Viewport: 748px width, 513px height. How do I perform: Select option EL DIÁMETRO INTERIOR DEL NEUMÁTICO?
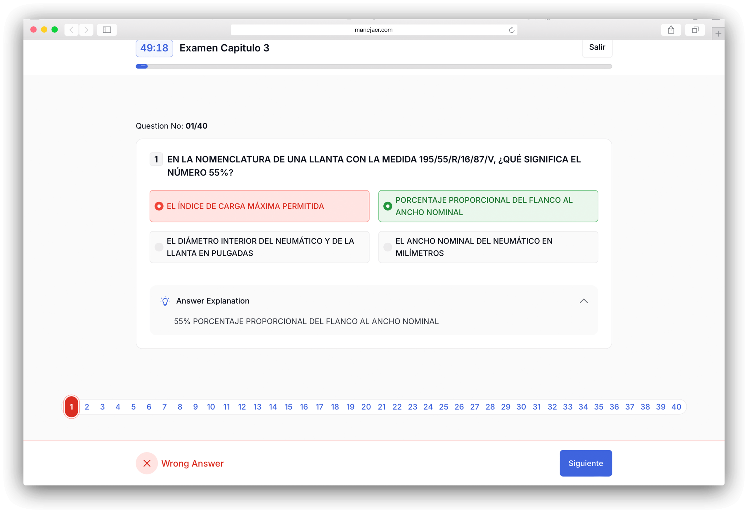[259, 247]
